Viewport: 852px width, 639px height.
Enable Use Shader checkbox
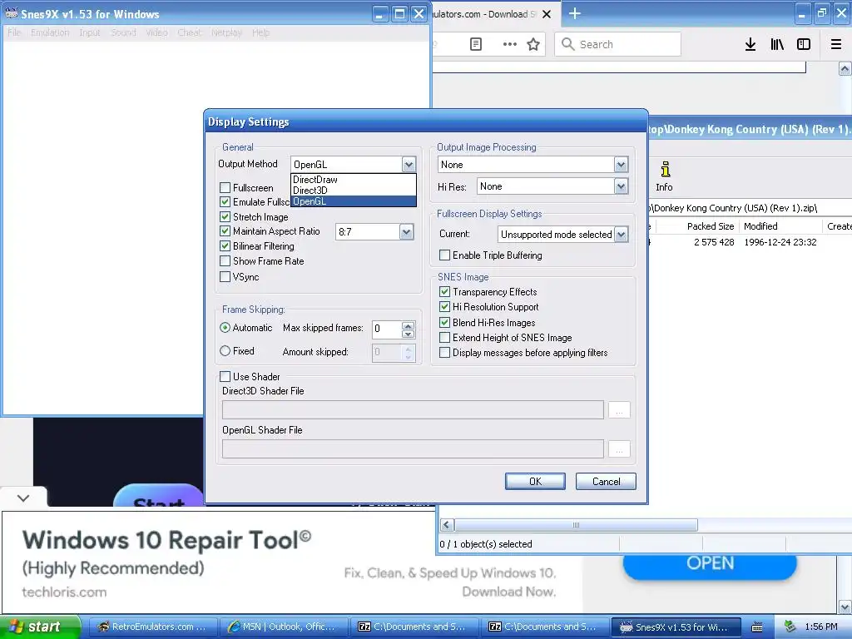pos(225,376)
